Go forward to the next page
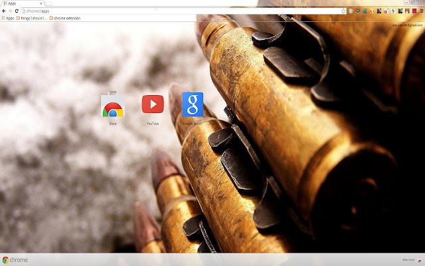The height and width of the screenshot is (266, 425). point(10,11)
